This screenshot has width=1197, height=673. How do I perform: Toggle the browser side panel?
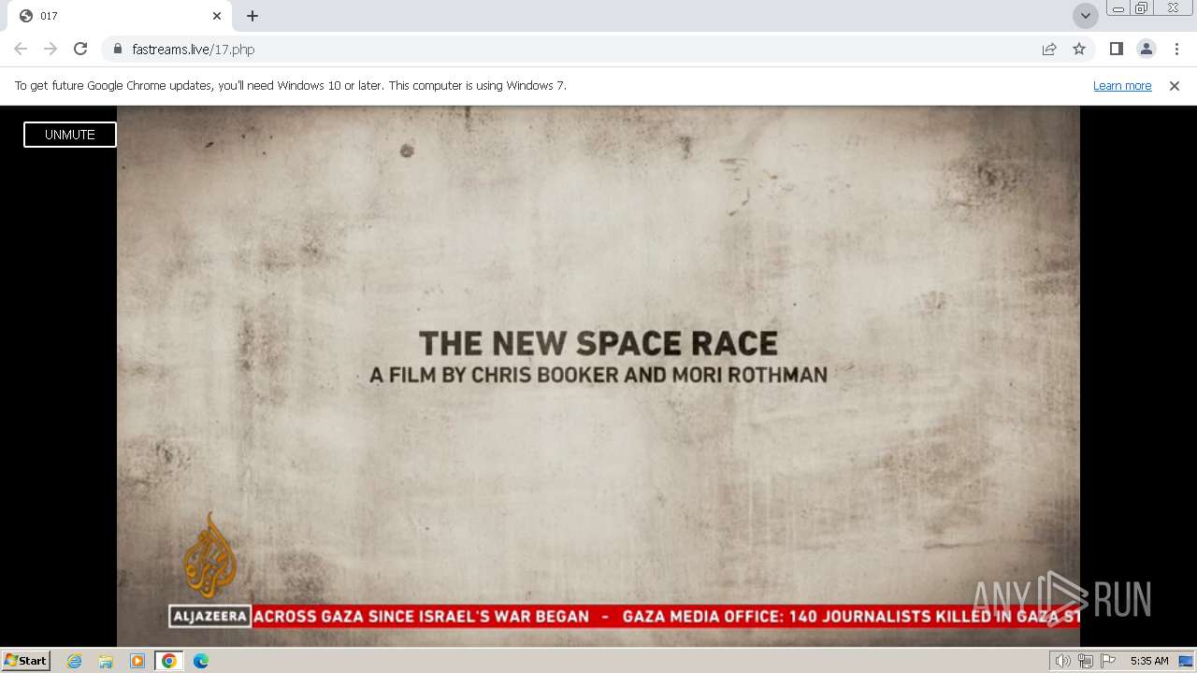[x=1116, y=49]
